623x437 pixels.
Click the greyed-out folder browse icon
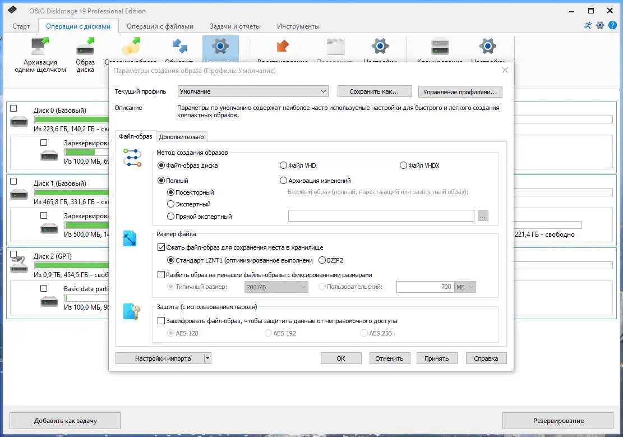tap(336, 47)
